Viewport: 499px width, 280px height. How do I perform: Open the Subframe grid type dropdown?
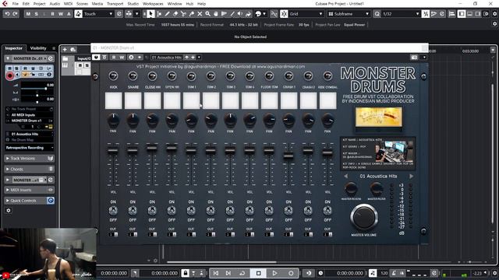pos(349,14)
